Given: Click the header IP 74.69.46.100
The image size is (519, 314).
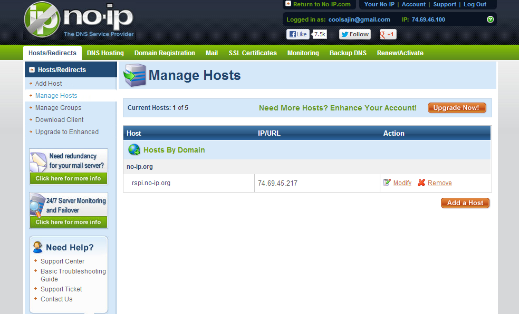Looking at the screenshot, I should coord(428,19).
